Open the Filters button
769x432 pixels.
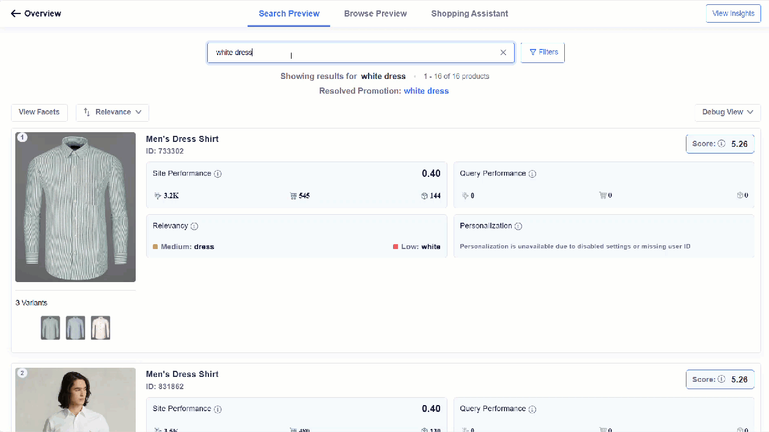coord(543,53)
